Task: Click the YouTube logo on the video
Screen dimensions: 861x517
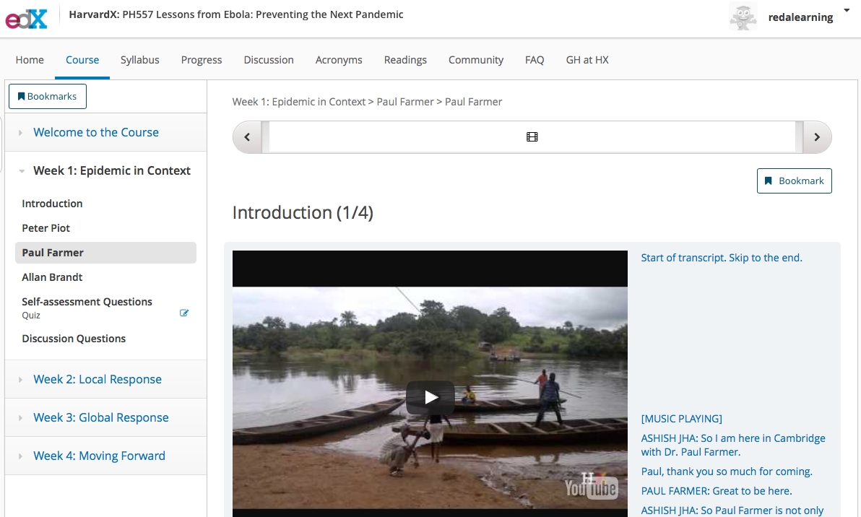Action: point(591,487)
